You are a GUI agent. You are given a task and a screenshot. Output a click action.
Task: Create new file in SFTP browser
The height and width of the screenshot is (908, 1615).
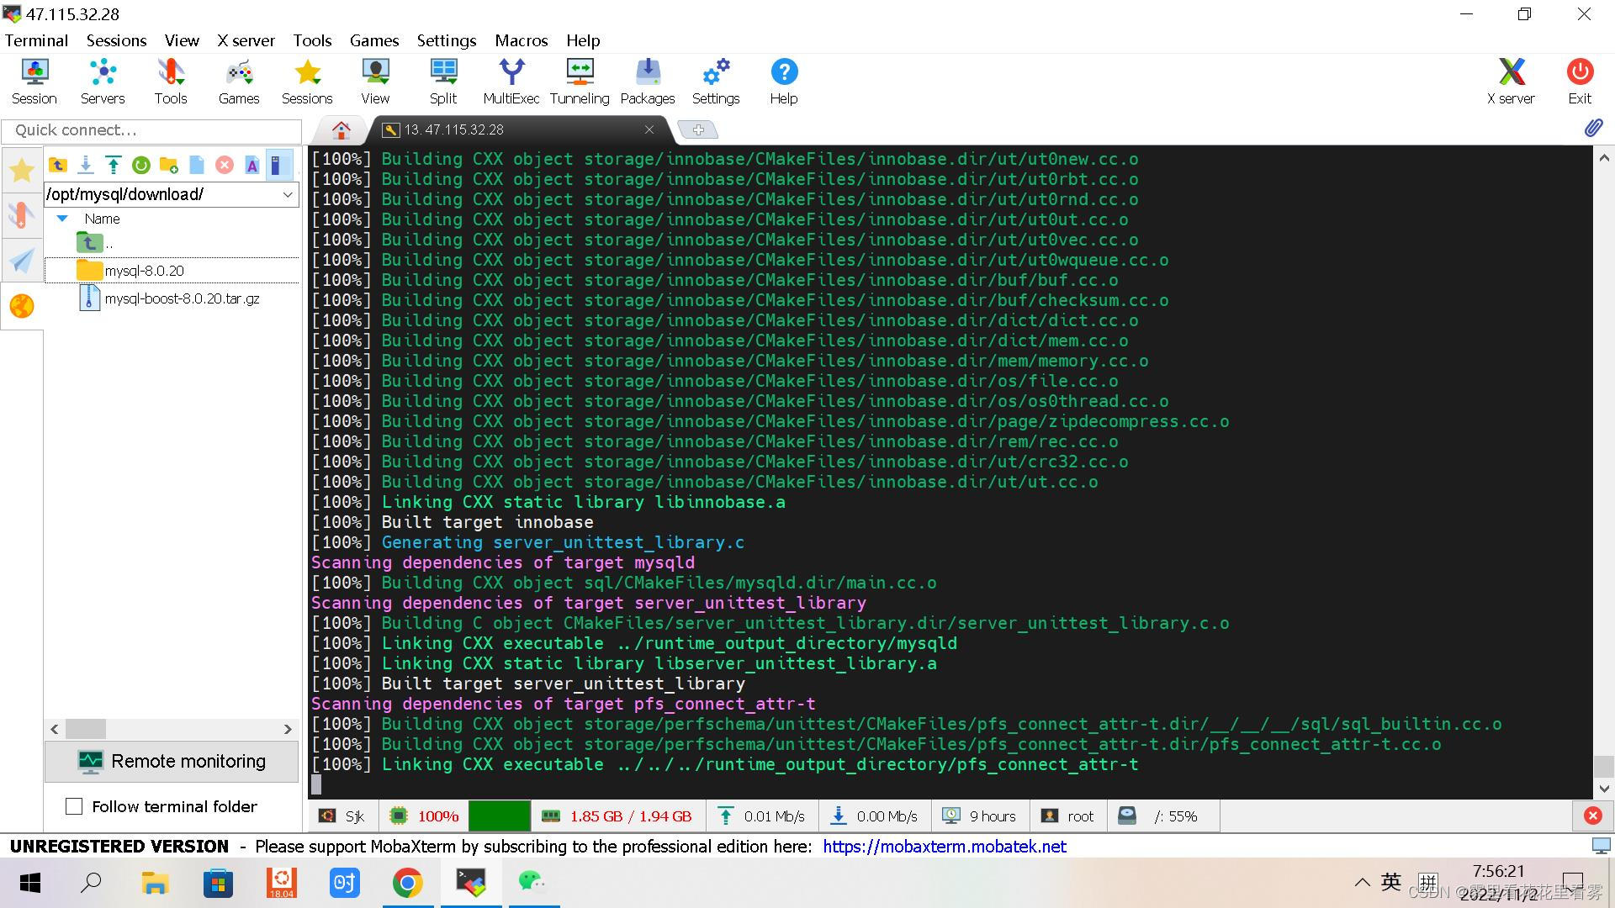point(197,165)
